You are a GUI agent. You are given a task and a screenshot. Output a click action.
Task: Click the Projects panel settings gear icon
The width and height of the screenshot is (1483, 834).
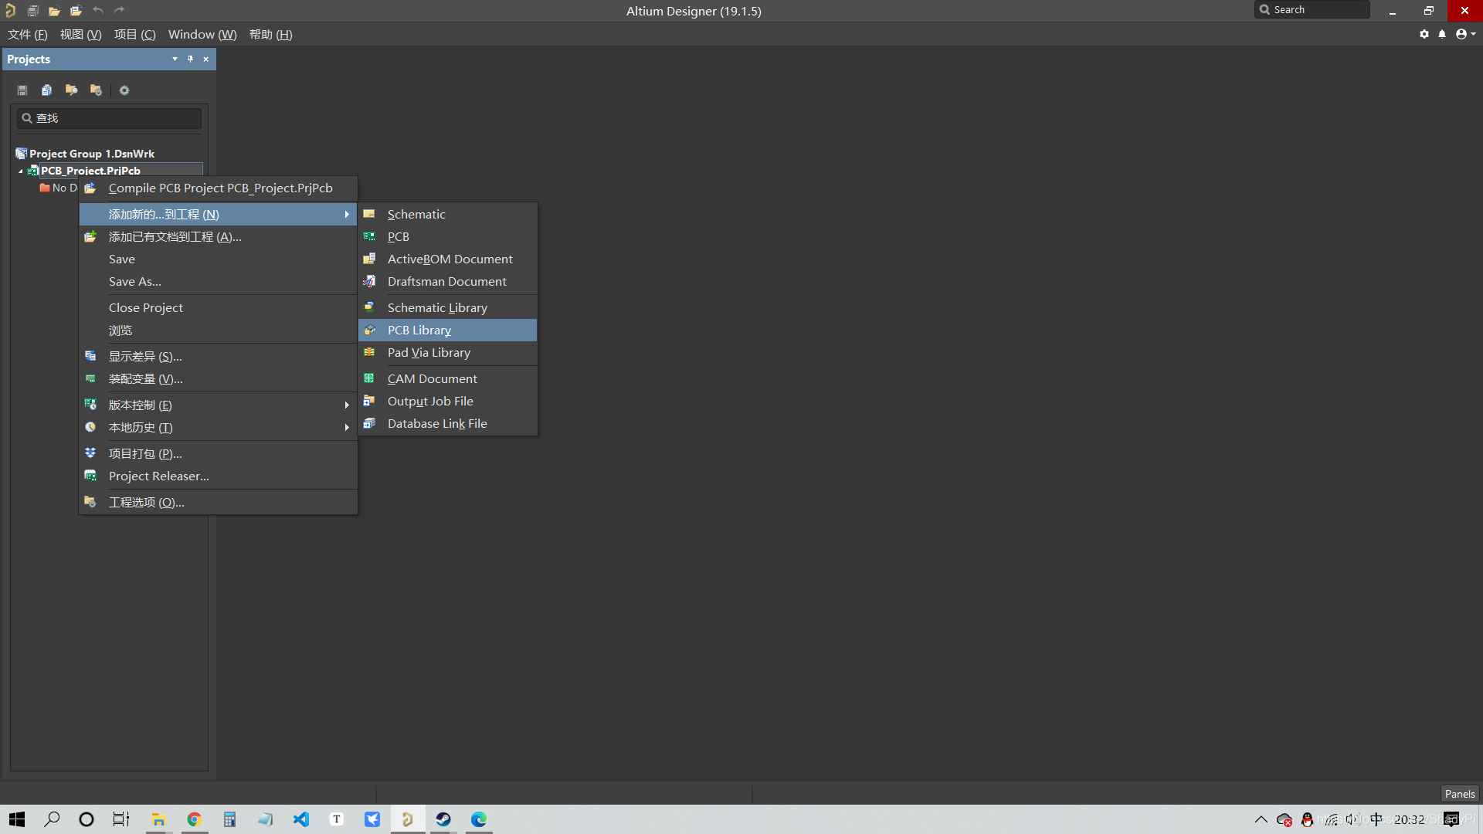click(124, 90)
